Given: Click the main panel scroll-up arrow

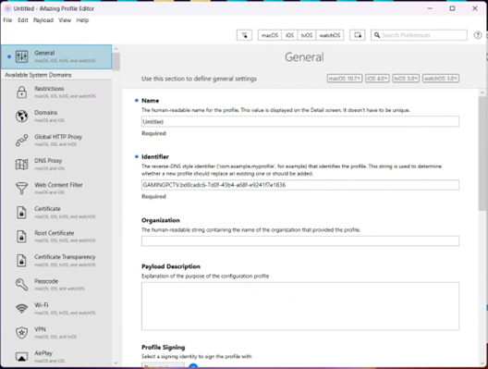Looking at the screenshot, I should coord(482,92).
